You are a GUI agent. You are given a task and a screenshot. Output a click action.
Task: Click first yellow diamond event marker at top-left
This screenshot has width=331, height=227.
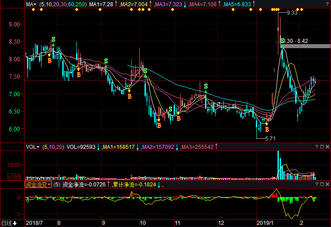pyautogui.click(x=27, y=10)
